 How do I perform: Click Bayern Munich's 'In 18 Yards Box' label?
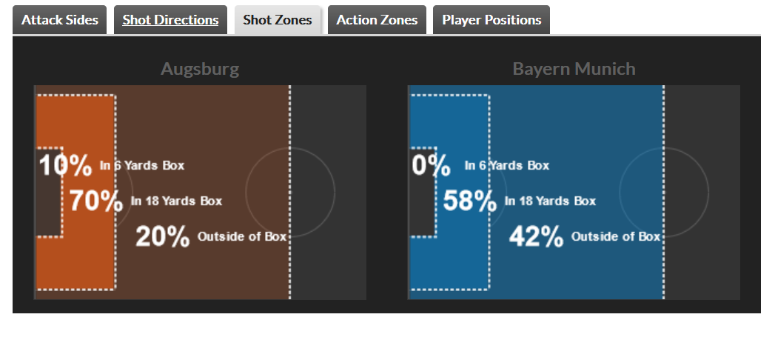tap(550, 201)
